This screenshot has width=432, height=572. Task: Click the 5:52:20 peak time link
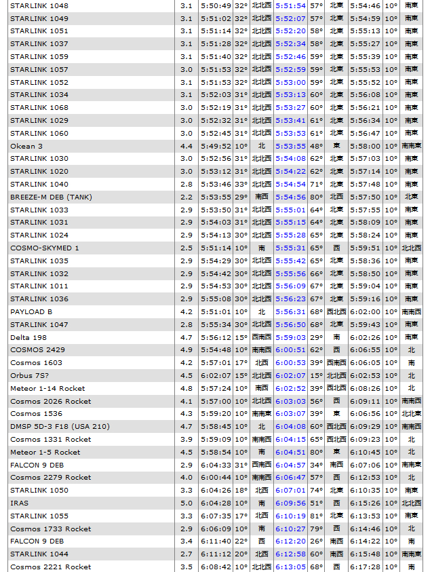click(290, 31)
